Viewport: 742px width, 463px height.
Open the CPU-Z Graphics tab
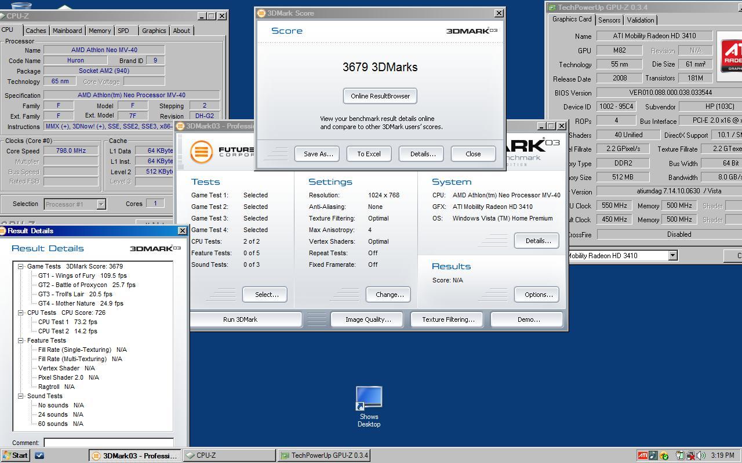[x=154, y=31]
